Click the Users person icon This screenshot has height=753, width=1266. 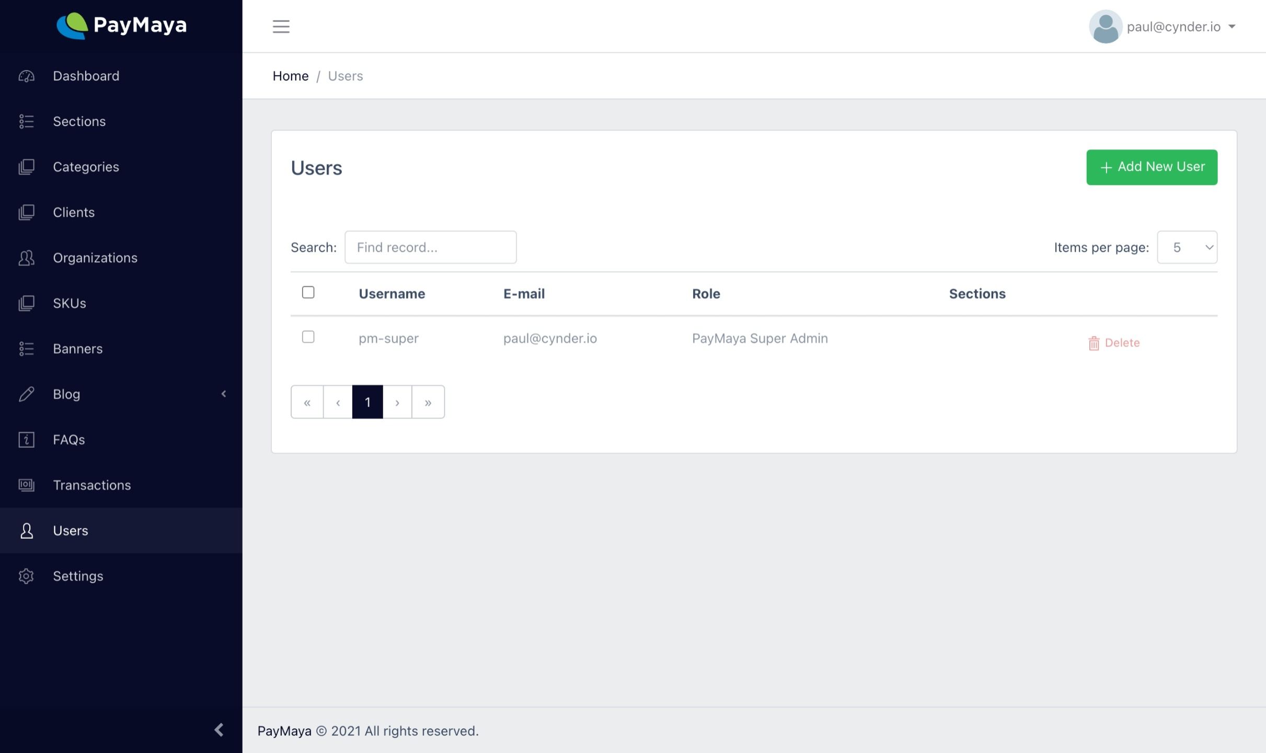26,530
